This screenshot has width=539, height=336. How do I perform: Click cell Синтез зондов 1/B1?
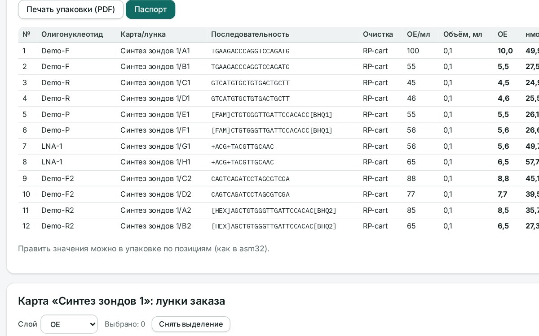pyautogui.click(x=155, y=67)
